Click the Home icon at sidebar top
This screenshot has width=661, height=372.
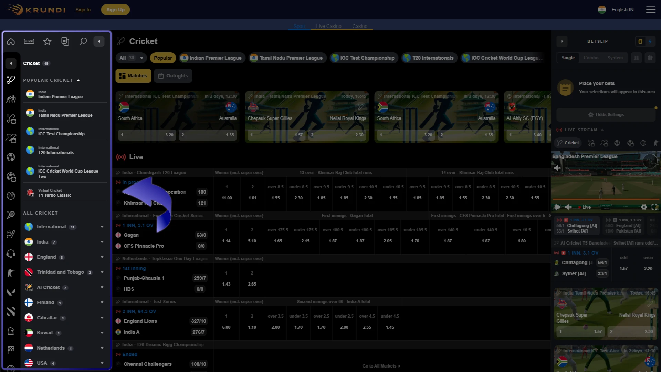[11, 41]
